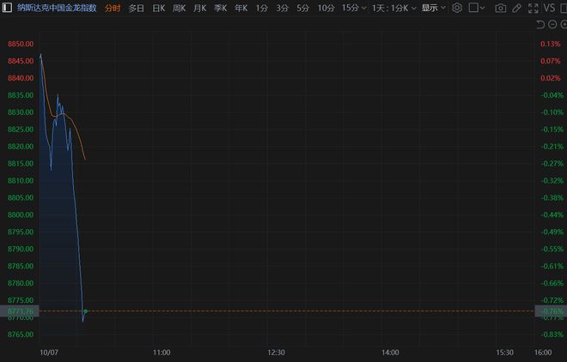567x362 pixels.
Task: Click the 8845.00 price axis label
Action: (21, 61)
